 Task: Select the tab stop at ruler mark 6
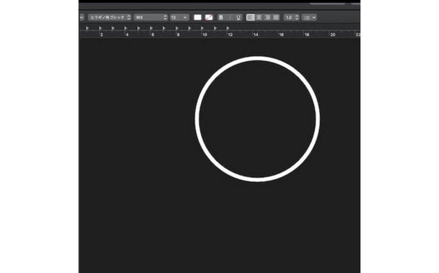pyautogui.click(x=151, y=28)
